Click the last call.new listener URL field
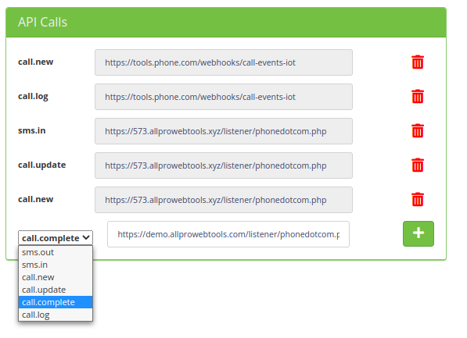The image size is (467, 338). 224,200
